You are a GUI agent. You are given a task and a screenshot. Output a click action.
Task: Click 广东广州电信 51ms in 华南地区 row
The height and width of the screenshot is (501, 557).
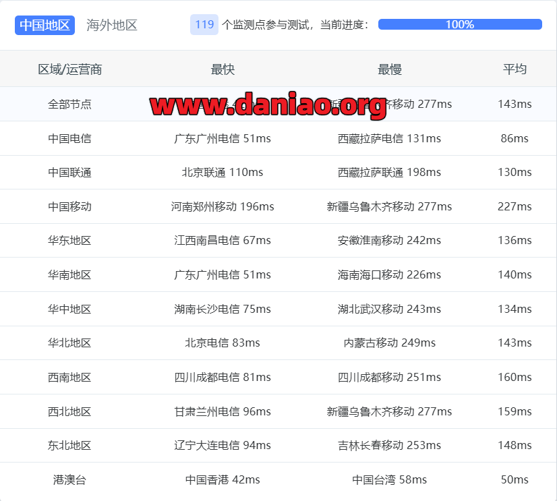tap(223, 274)
